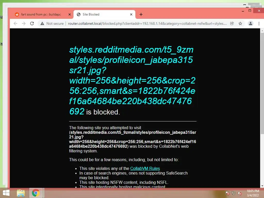This screenshot has width=264, height=198.
Task: Click the page scrollbar up arrow
Action: pyautogui.click(x=262, y=31)
